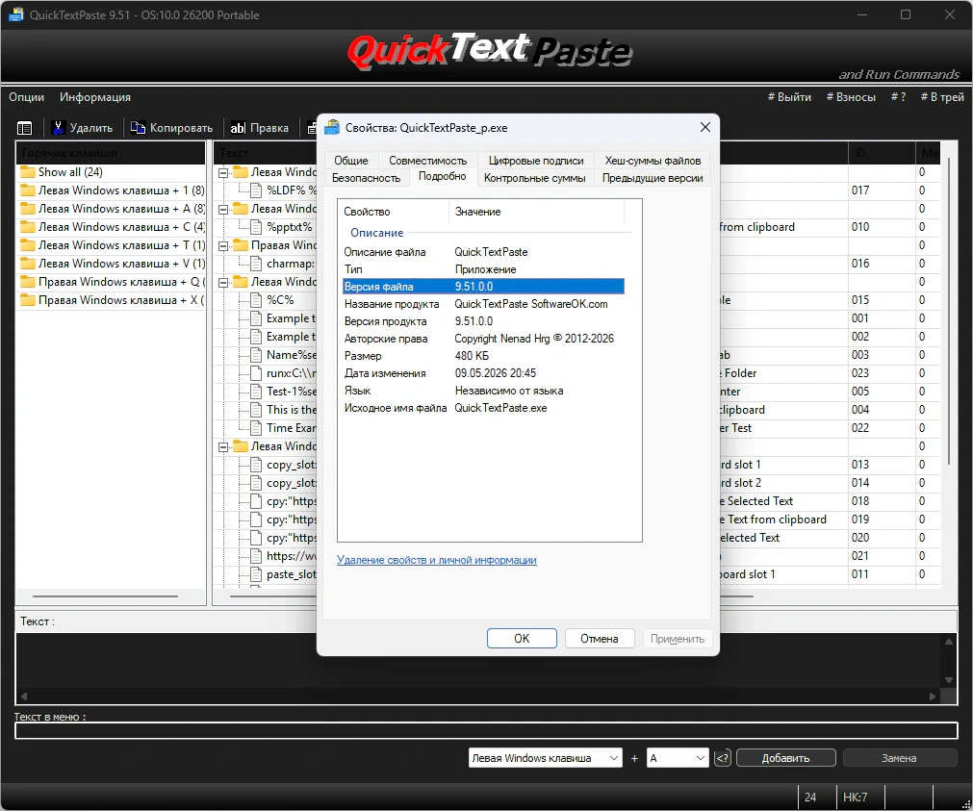Switch to the Цифровые подписи tab
Image resolution: width=973 pixels, height=811 pixels.
pyautogui.click(x=536, y=160)
